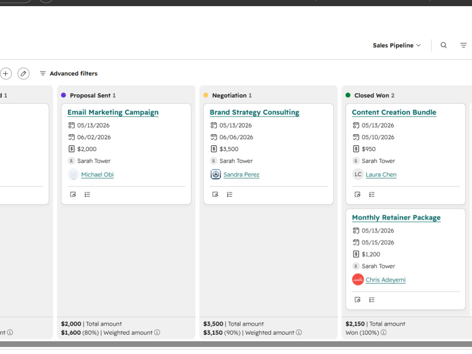Click Michael Obi's avatar image

click(73, 174)
